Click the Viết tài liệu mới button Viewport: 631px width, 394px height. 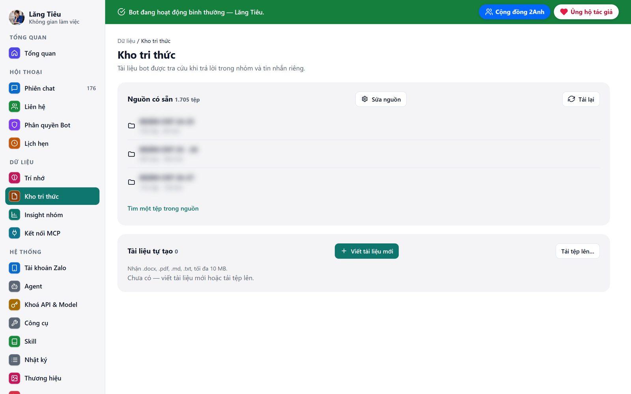click(x=367, y=251)
